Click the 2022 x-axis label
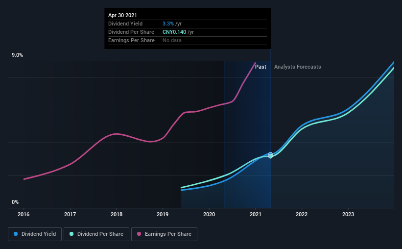 pos(302,214)
